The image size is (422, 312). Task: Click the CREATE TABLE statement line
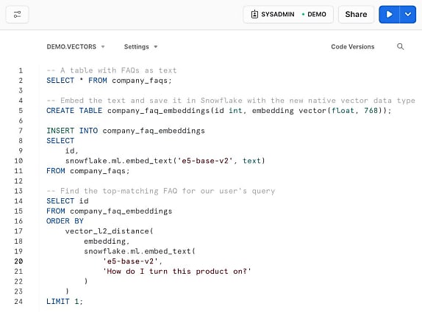coord(219,110)
